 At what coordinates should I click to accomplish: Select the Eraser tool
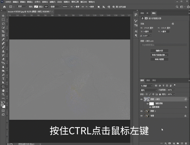pyautogui.click(x=3, y=59)
